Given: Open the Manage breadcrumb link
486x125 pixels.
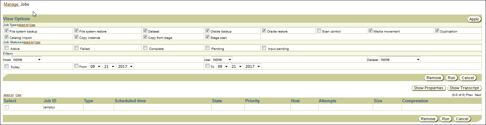Looking at the screenshot, I should (11, 4).
